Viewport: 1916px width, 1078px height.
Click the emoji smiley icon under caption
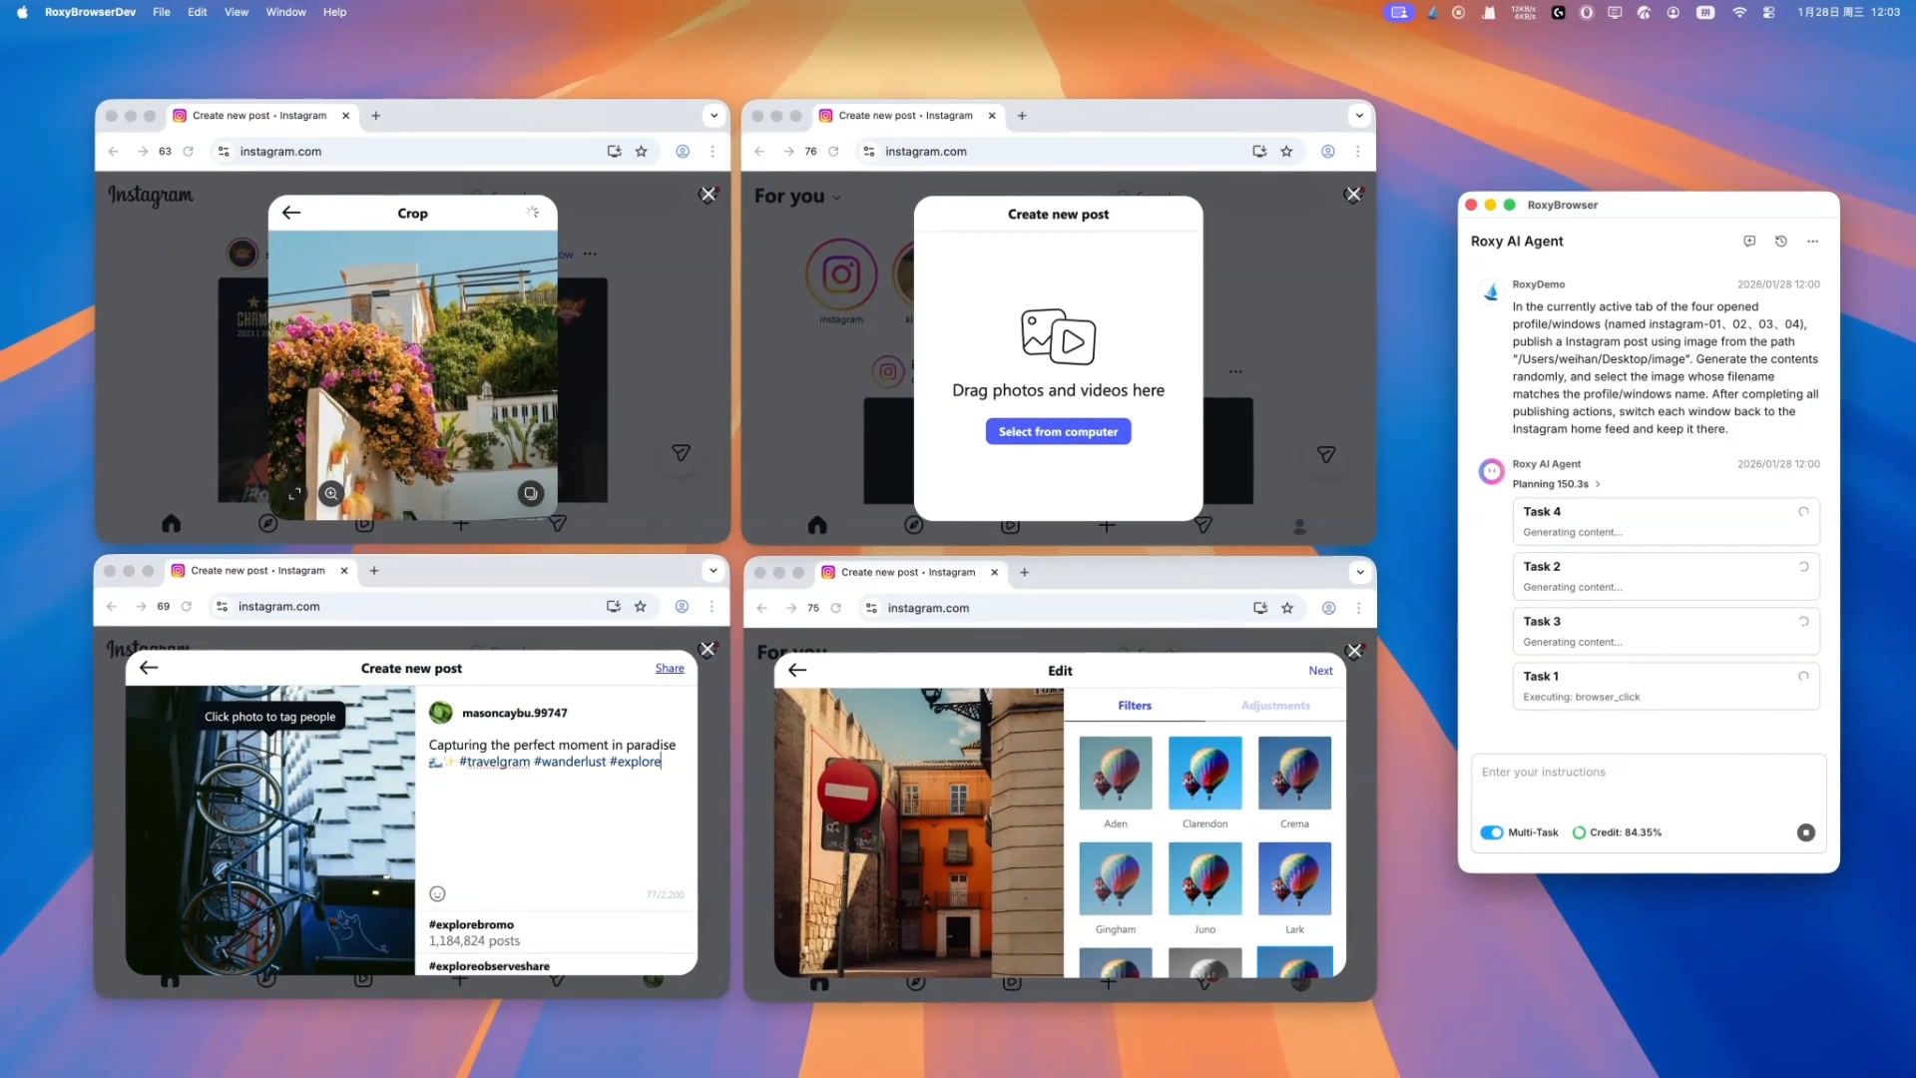tap(437, 894)
